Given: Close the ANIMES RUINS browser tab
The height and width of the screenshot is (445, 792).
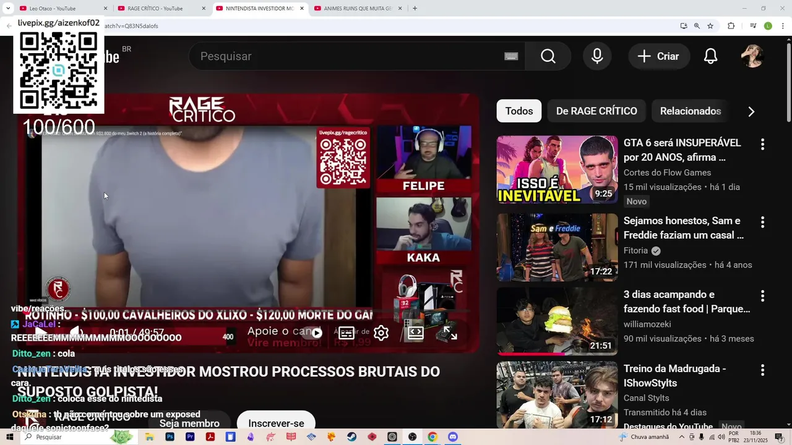Looking at the screenshot, I should tap(400, 9).
